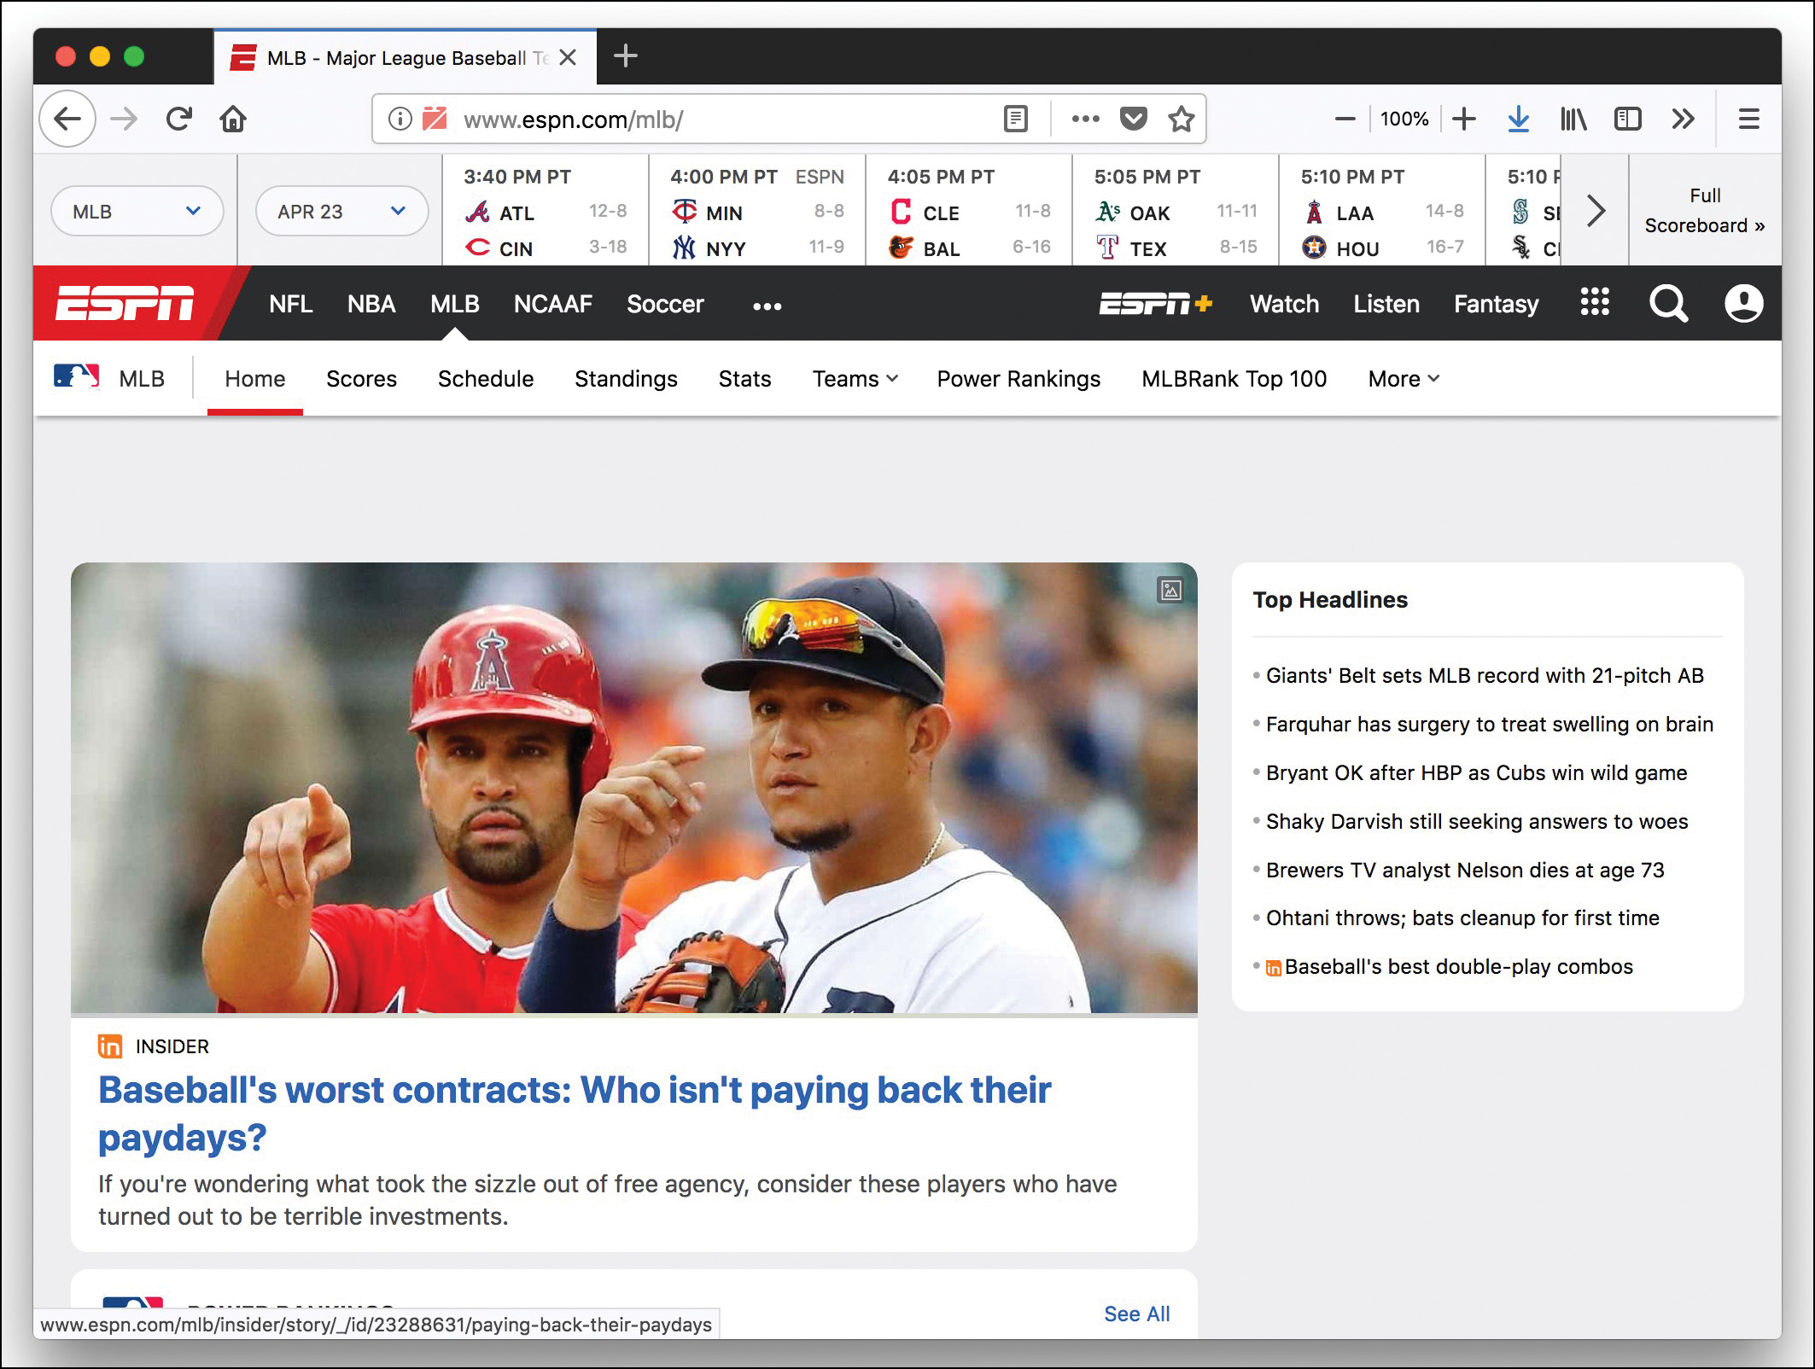1815x1369 pixels.
Task: Bookmark this page with the star icon
Action: 1182,119
